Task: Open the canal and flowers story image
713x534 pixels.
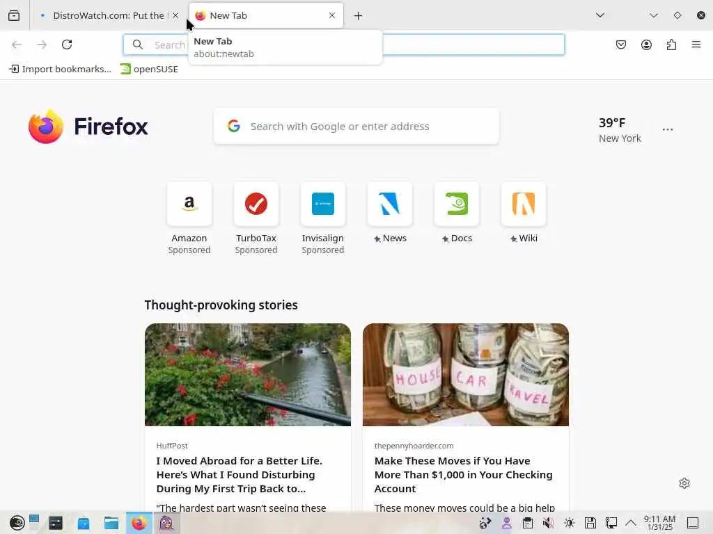Action: (x=248, y=375)
